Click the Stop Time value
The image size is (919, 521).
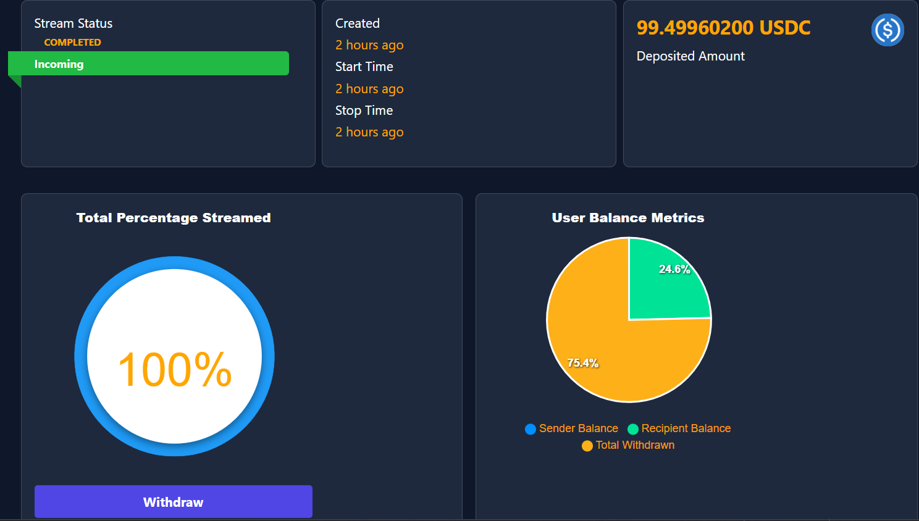click(369, 132)
